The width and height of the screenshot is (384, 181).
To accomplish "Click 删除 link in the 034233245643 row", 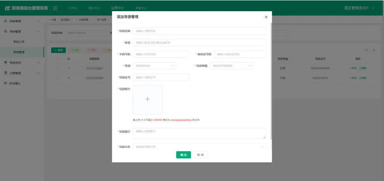I will tap(363, 68).
